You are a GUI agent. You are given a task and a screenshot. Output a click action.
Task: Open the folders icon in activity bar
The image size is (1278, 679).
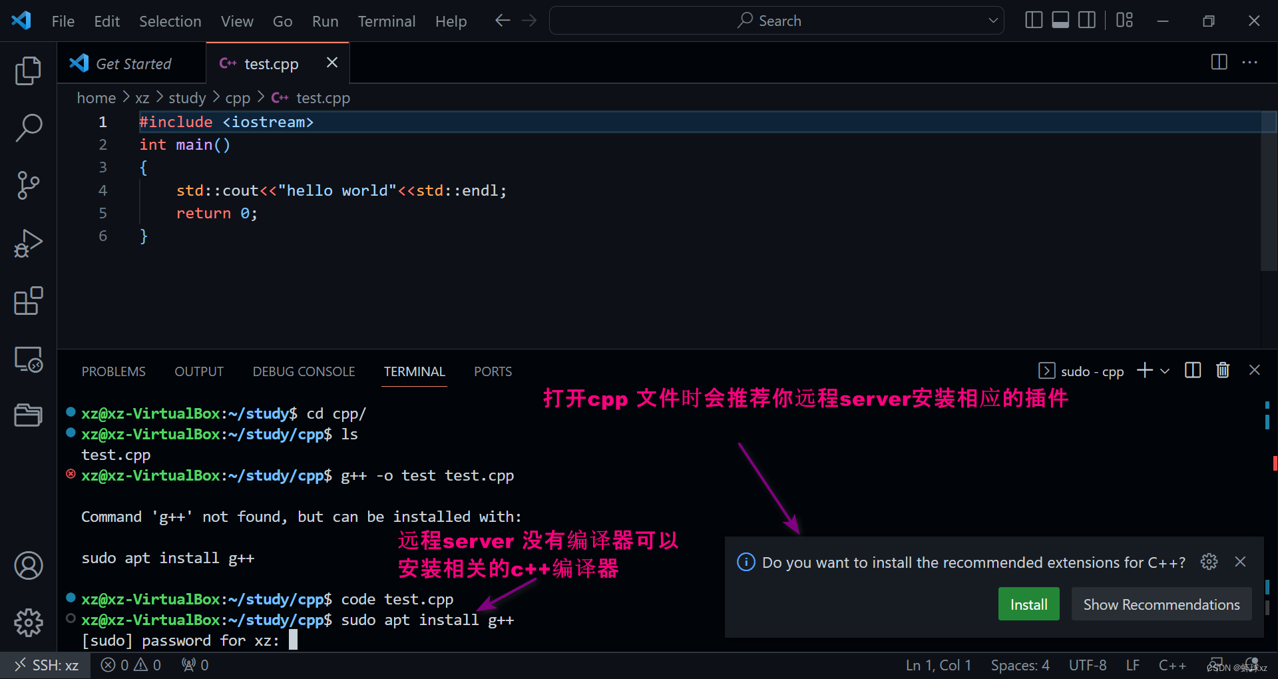point(28,415)
